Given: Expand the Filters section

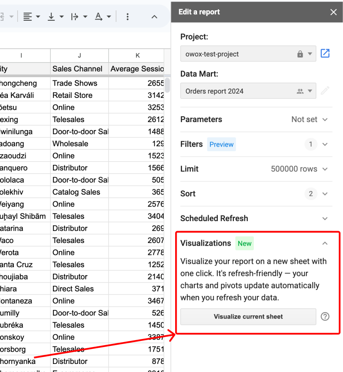Looking at the screenshot, I should pyautogui.click(x=325, y=144).
